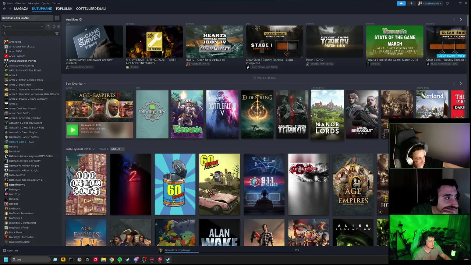Image resolution: width=471 pixels, height=265 pixels.
Task: Click the green play button for Age of Empires II
Action: click(x=72, y=130)
